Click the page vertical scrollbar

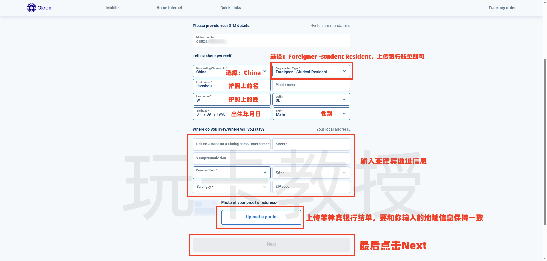pyautogui.click(x=545, y=142)
